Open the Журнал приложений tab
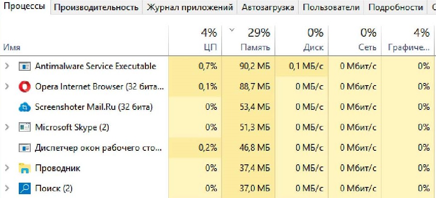Screen dimensions: 436x198 [x=190, y=7]
